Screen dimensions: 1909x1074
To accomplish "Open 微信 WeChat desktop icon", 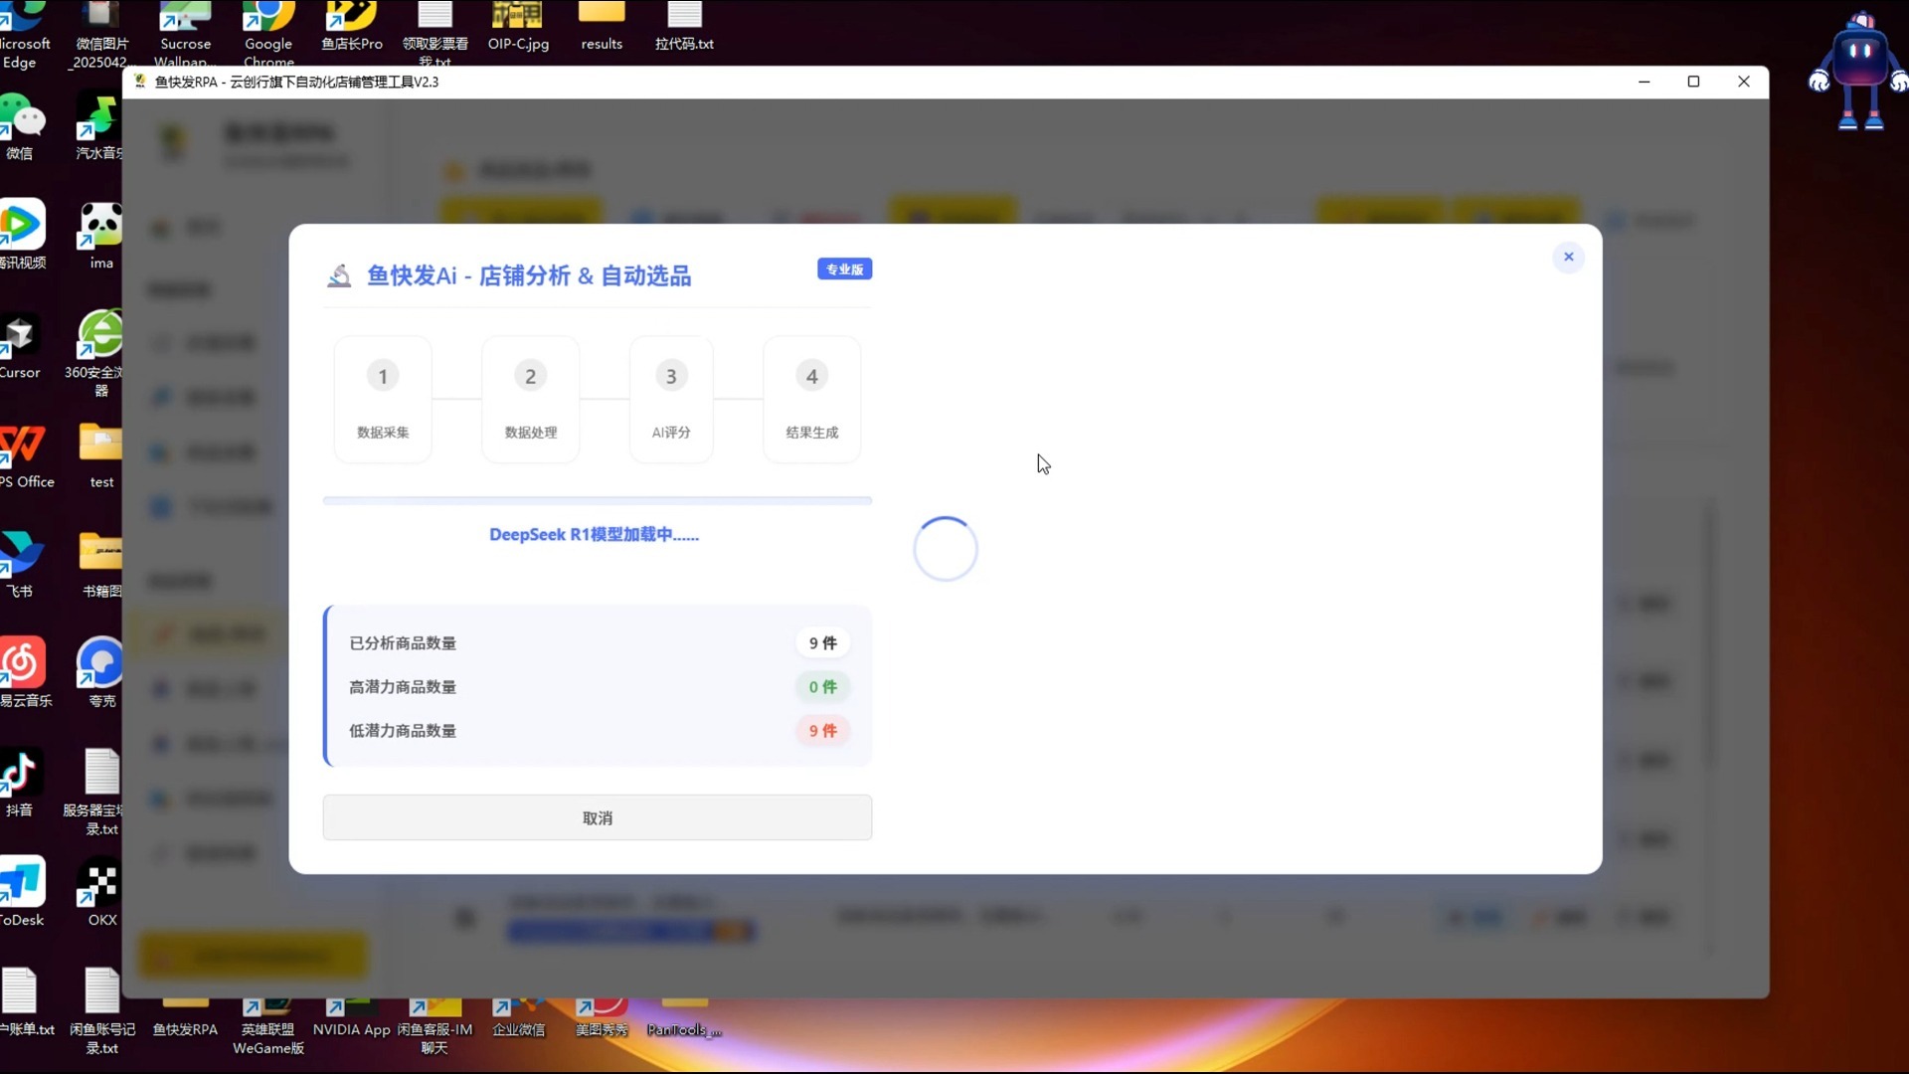I will (x=20, y=126).
